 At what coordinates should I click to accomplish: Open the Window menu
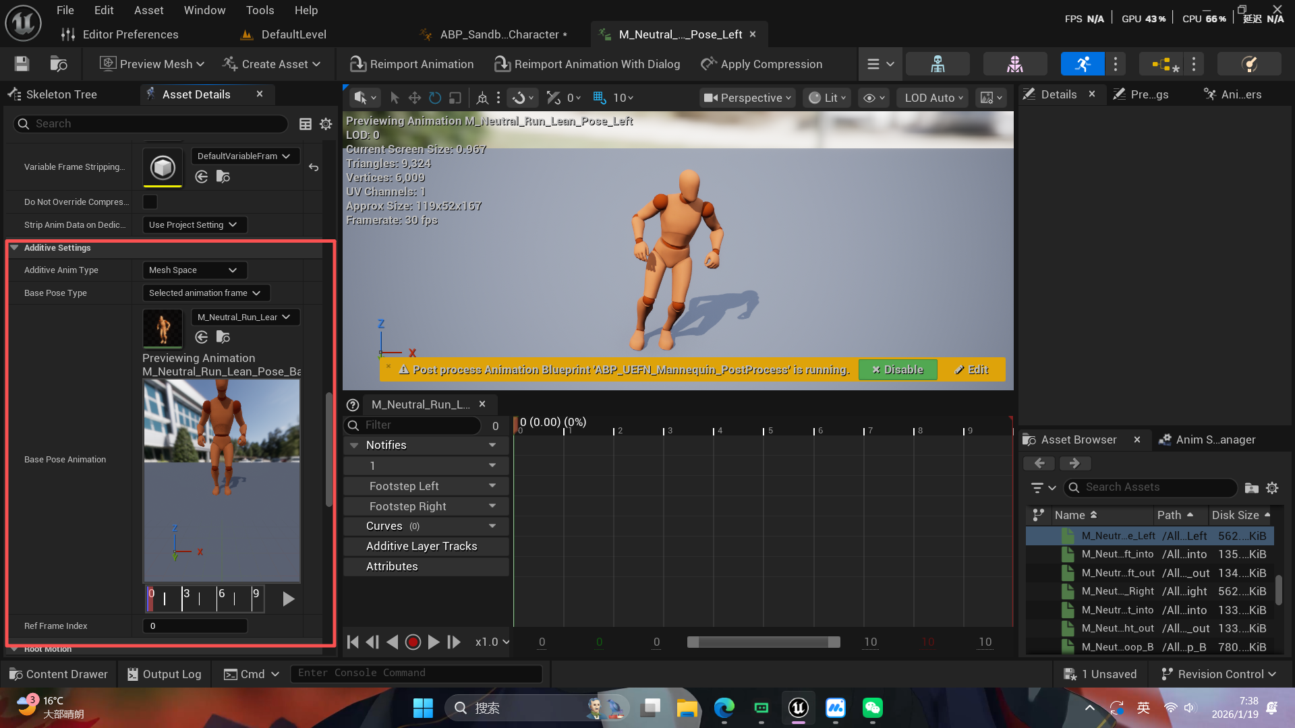click(x=204, y=10)
